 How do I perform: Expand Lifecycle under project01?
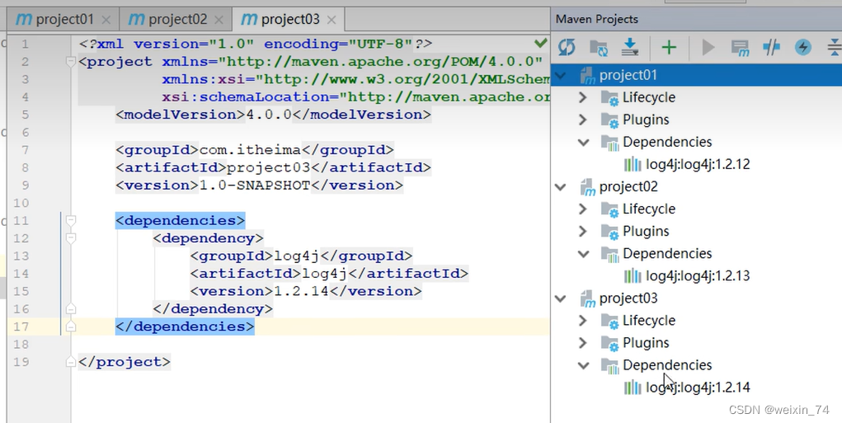click(583, 97)
